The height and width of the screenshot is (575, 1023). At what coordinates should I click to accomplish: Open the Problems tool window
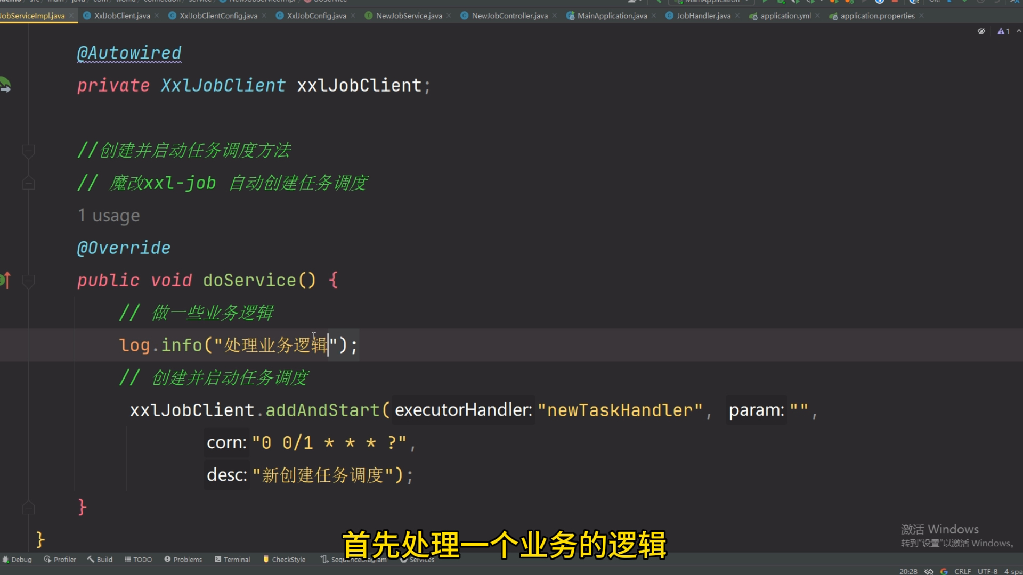[183, 560]
